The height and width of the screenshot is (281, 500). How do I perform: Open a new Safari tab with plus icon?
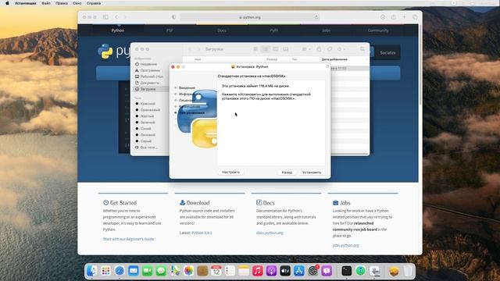[x=404, y=17]
